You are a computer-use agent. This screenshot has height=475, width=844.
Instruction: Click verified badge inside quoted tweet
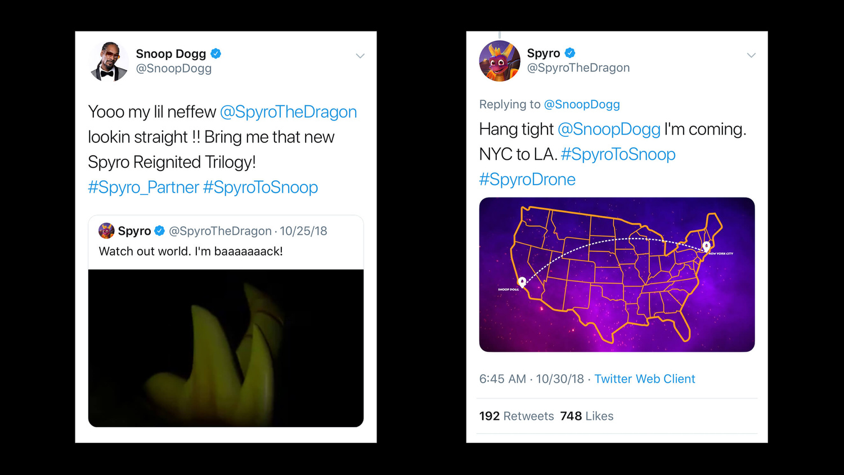tap(160, 231)
